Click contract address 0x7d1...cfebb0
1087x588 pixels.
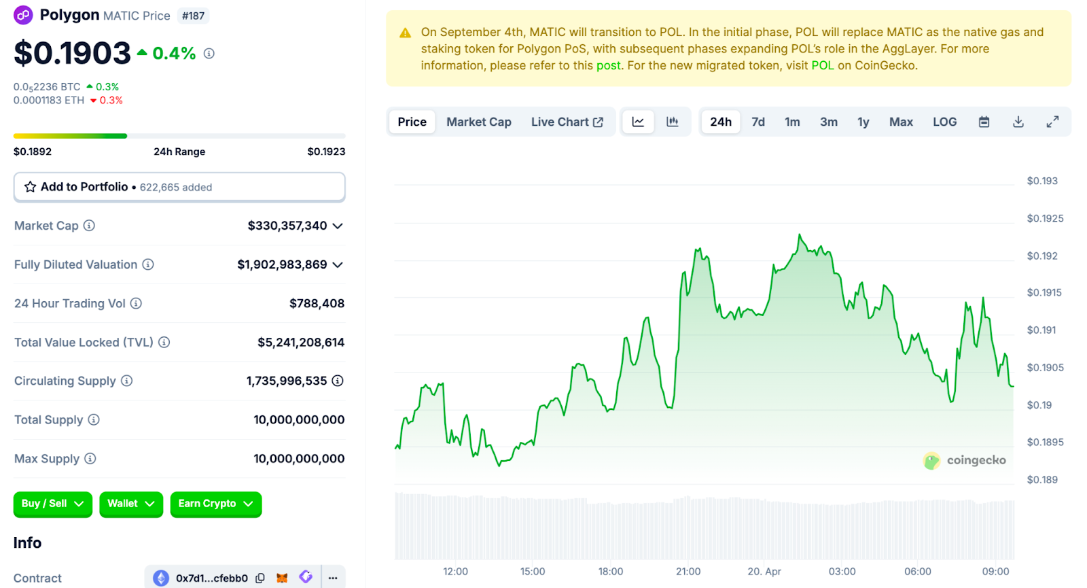pos(212,578)
